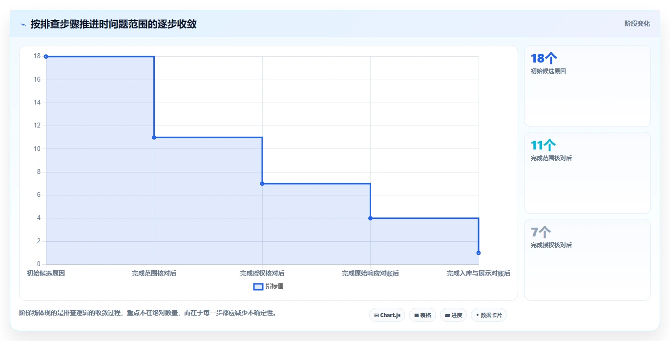The image size is (670, 341).
Task: Click the 进度 tag icon
Action: pos(447,315)
